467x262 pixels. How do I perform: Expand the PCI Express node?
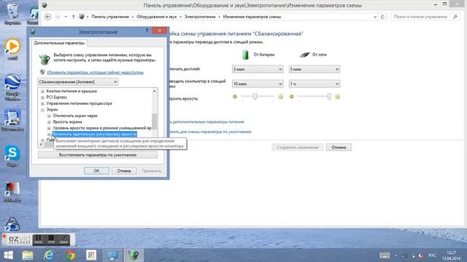42,98
